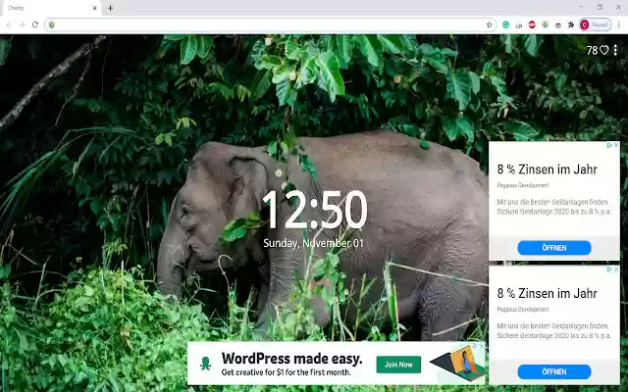Open lower ad headline 8 % Zinsen im Jahr
The width and height of the screenshot is (628, 392).
click(547, 294)
